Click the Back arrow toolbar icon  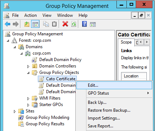point(7,24)
